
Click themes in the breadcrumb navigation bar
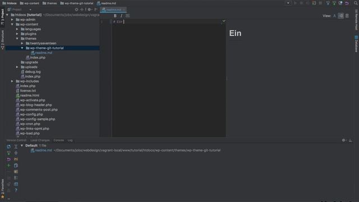[50, 3]
